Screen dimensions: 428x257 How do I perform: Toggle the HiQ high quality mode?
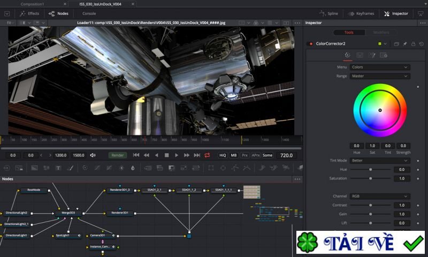pos(223,155)
